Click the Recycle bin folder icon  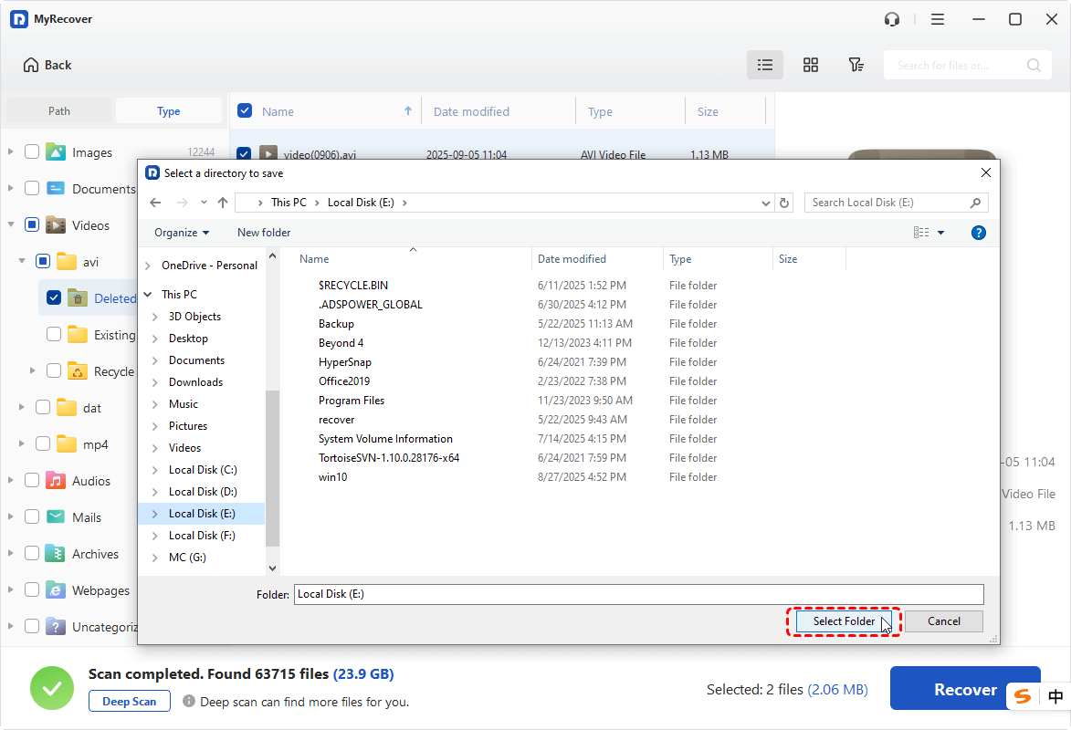(78, 370)
